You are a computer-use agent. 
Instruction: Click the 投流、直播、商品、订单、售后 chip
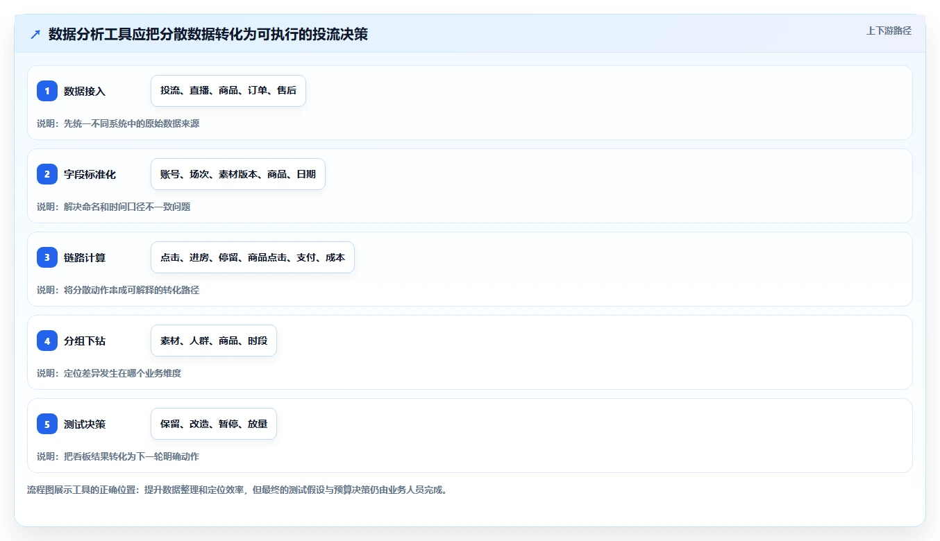(x=228, y=91)
